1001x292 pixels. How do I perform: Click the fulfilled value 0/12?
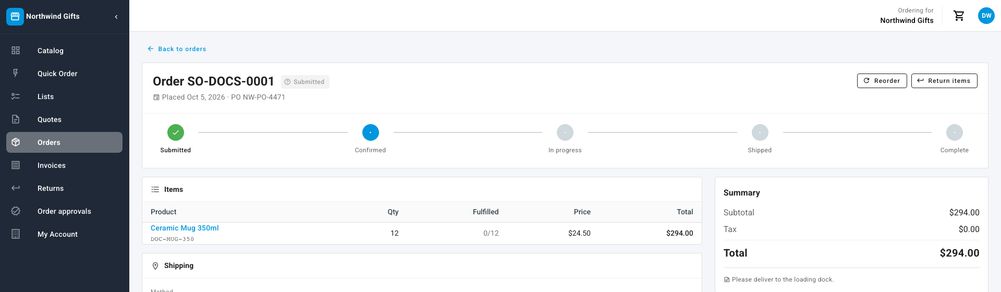coord(491,233)
